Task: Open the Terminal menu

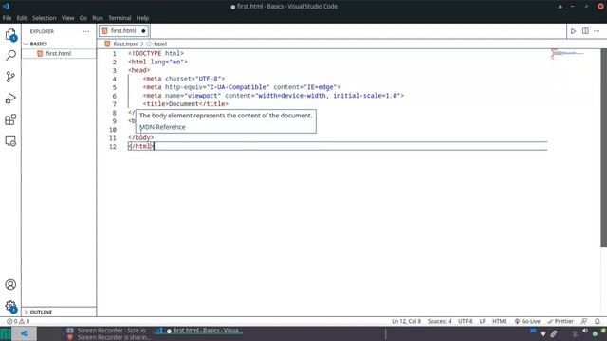Action: (120, 18)
